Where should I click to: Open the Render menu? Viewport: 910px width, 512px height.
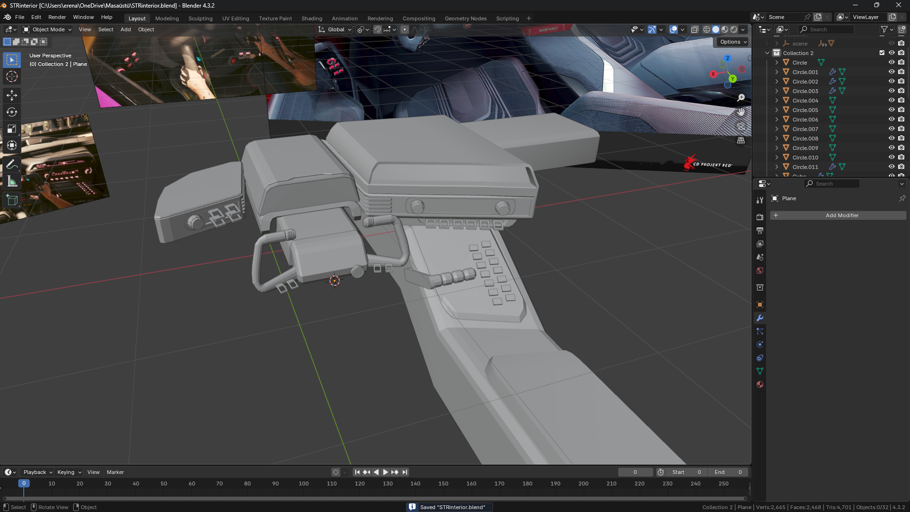57,17
